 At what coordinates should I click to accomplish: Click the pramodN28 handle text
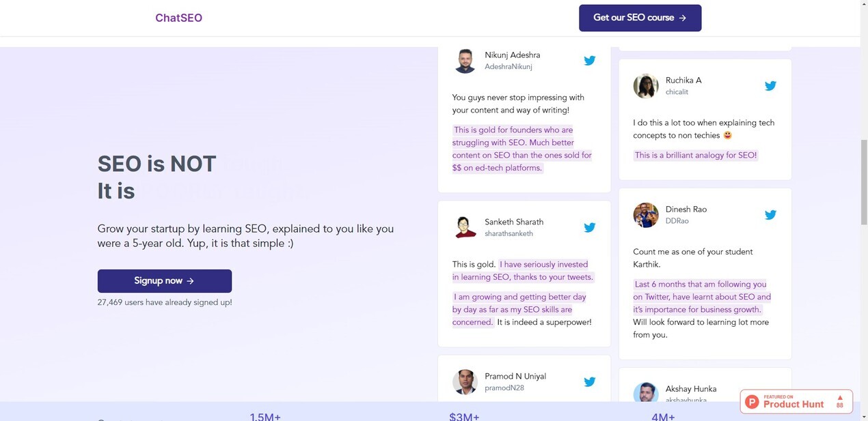pos(505,388)
